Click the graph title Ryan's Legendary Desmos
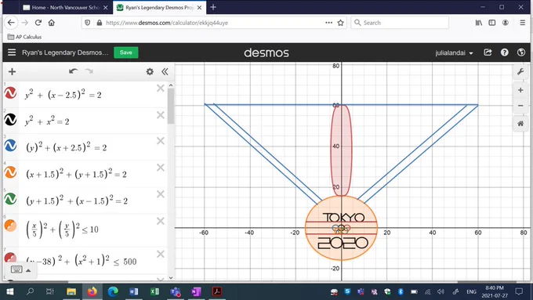533x300 pixels. pos(65,52)
